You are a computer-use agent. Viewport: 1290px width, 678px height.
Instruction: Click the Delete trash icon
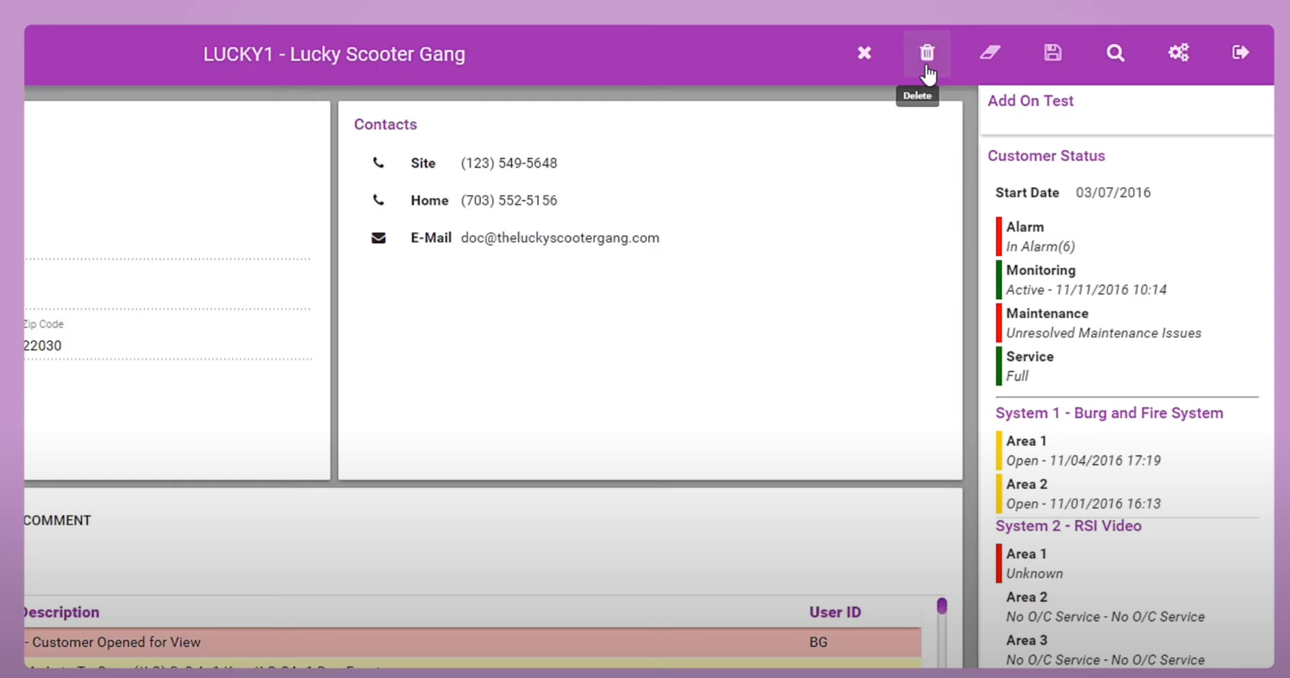coord(927,52)
